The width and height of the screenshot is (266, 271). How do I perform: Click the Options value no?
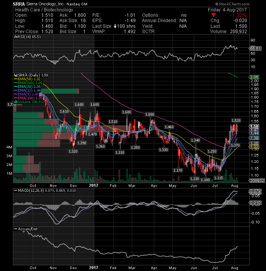[184, 15]
